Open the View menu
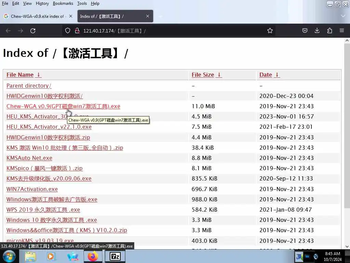 click(x=27, y=3)
